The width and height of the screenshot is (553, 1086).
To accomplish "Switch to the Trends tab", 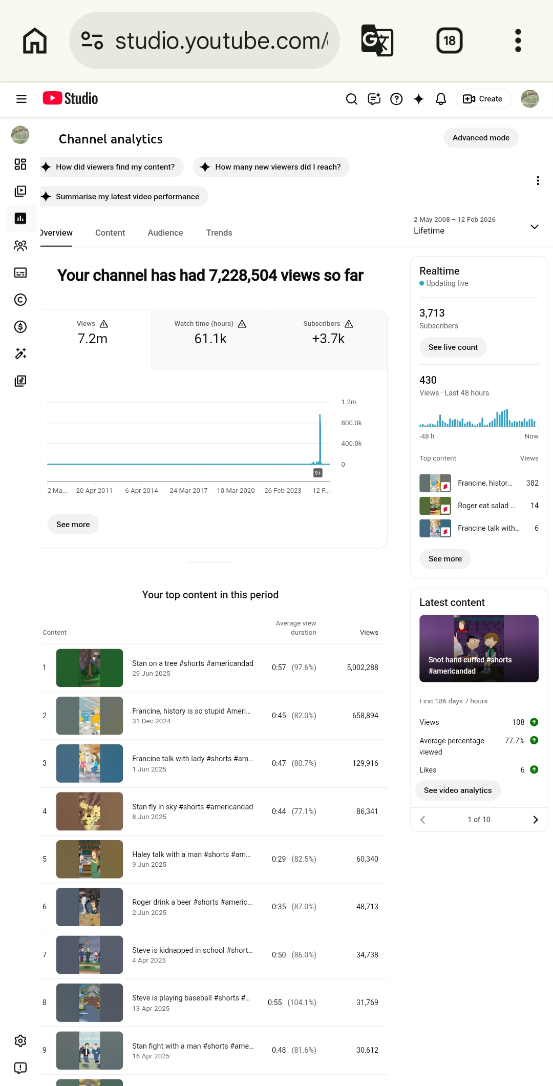I will (219, 233).
